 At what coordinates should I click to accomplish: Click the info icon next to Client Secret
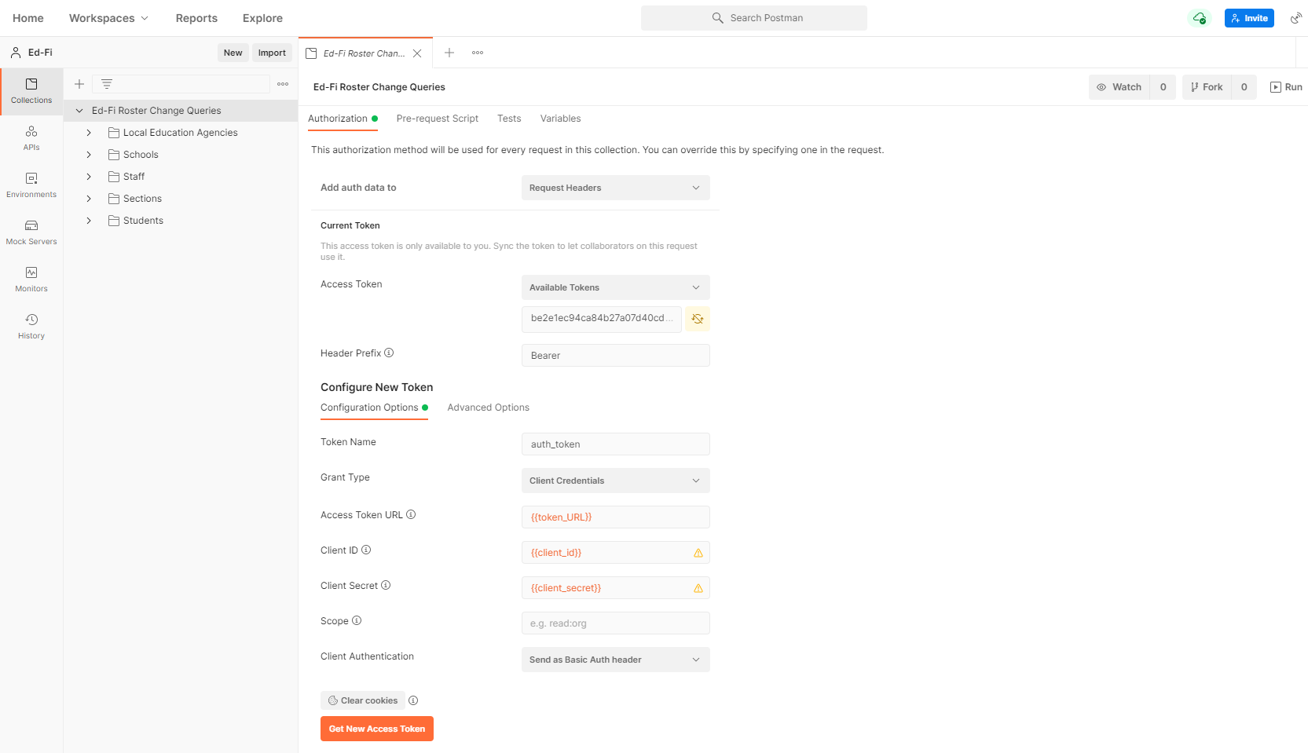386,585
